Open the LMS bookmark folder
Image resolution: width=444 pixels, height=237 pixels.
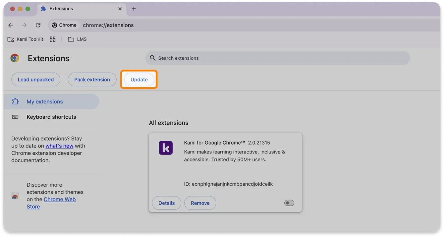click(x=77, y=39)
